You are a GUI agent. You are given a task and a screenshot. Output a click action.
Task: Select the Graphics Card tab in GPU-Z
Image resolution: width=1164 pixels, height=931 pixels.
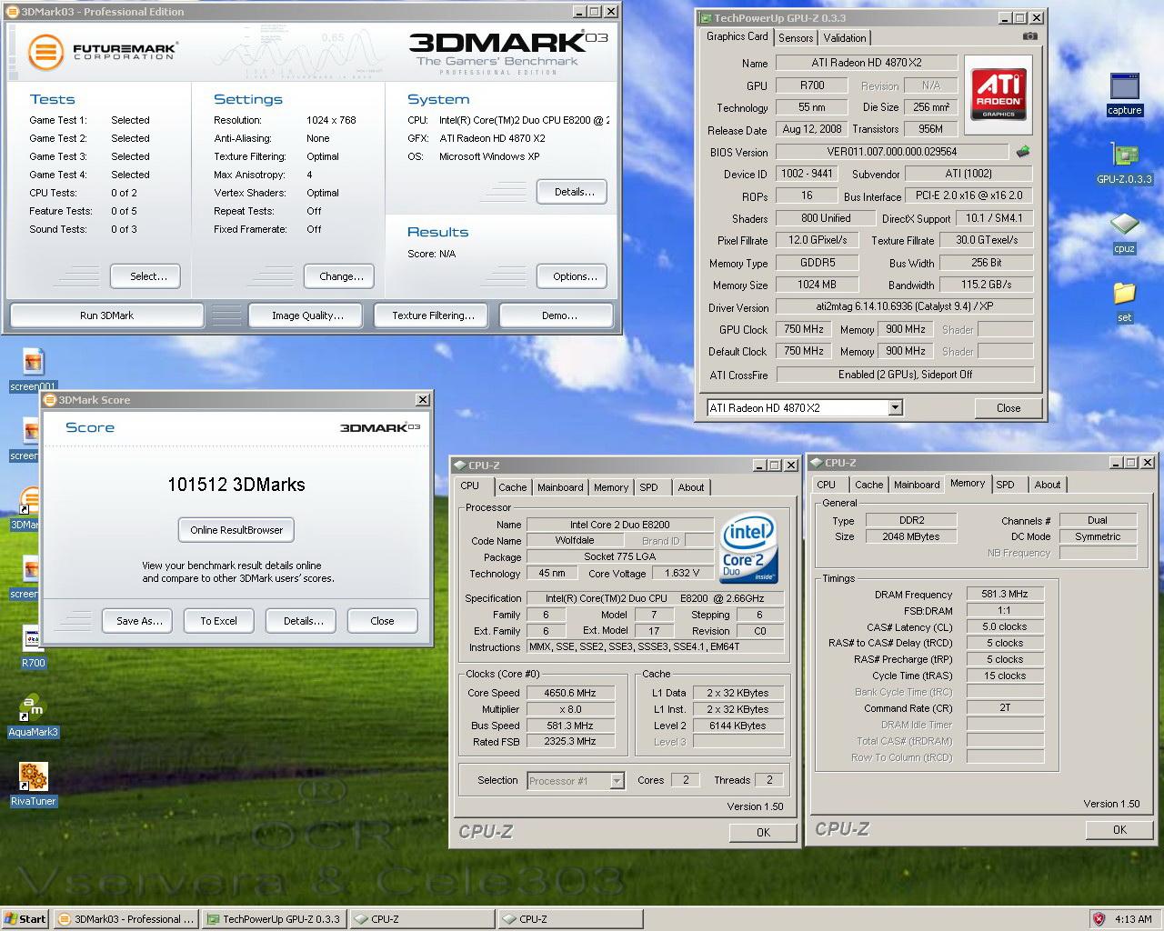tap(738, 36)
